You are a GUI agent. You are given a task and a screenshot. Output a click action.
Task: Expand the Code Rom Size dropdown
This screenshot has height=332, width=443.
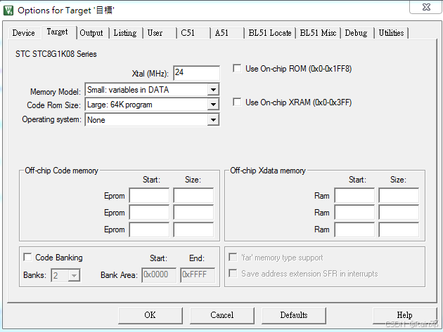pyautogui.click(x=213, y=105)
